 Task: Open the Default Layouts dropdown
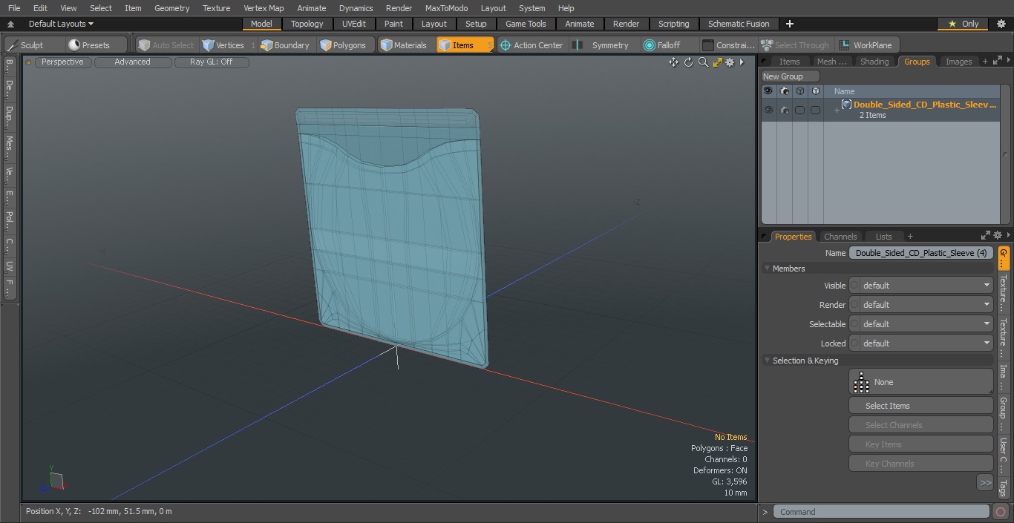[61, 24]
